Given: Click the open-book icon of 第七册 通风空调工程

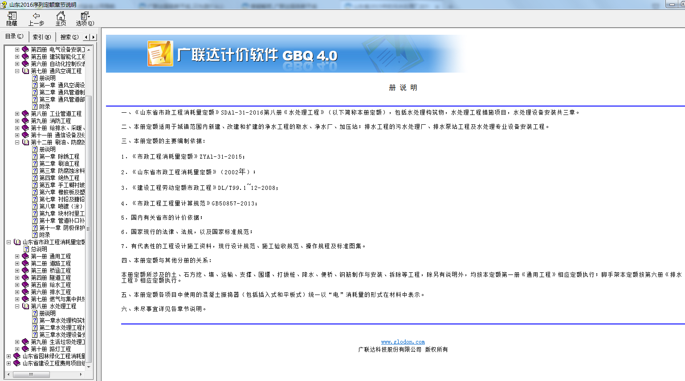Looking at the screenshot, I should click(x=25, y=71).
